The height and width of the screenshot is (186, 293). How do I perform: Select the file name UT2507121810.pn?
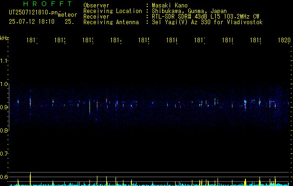coord(33,12)
